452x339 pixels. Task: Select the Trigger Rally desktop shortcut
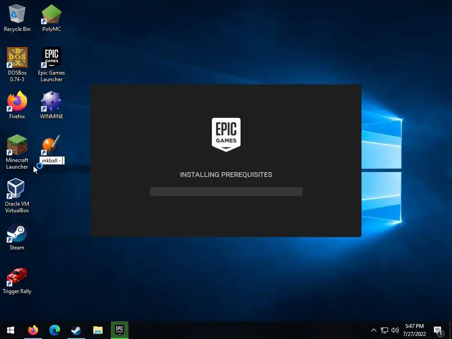coord(17,280)
